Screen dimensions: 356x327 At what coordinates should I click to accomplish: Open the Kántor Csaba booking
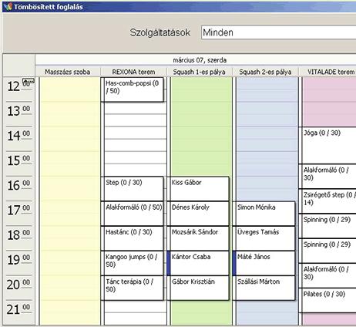click(198, 263)
